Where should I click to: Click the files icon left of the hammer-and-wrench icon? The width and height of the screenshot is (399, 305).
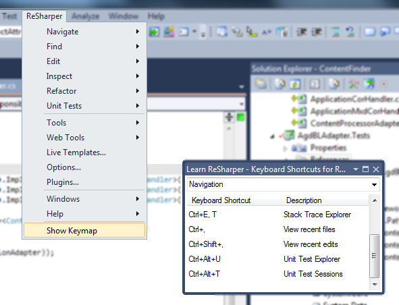[334, 84]
